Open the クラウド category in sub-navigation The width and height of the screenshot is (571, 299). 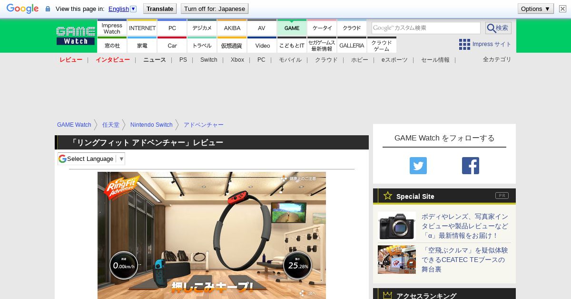tap(326, 60)
